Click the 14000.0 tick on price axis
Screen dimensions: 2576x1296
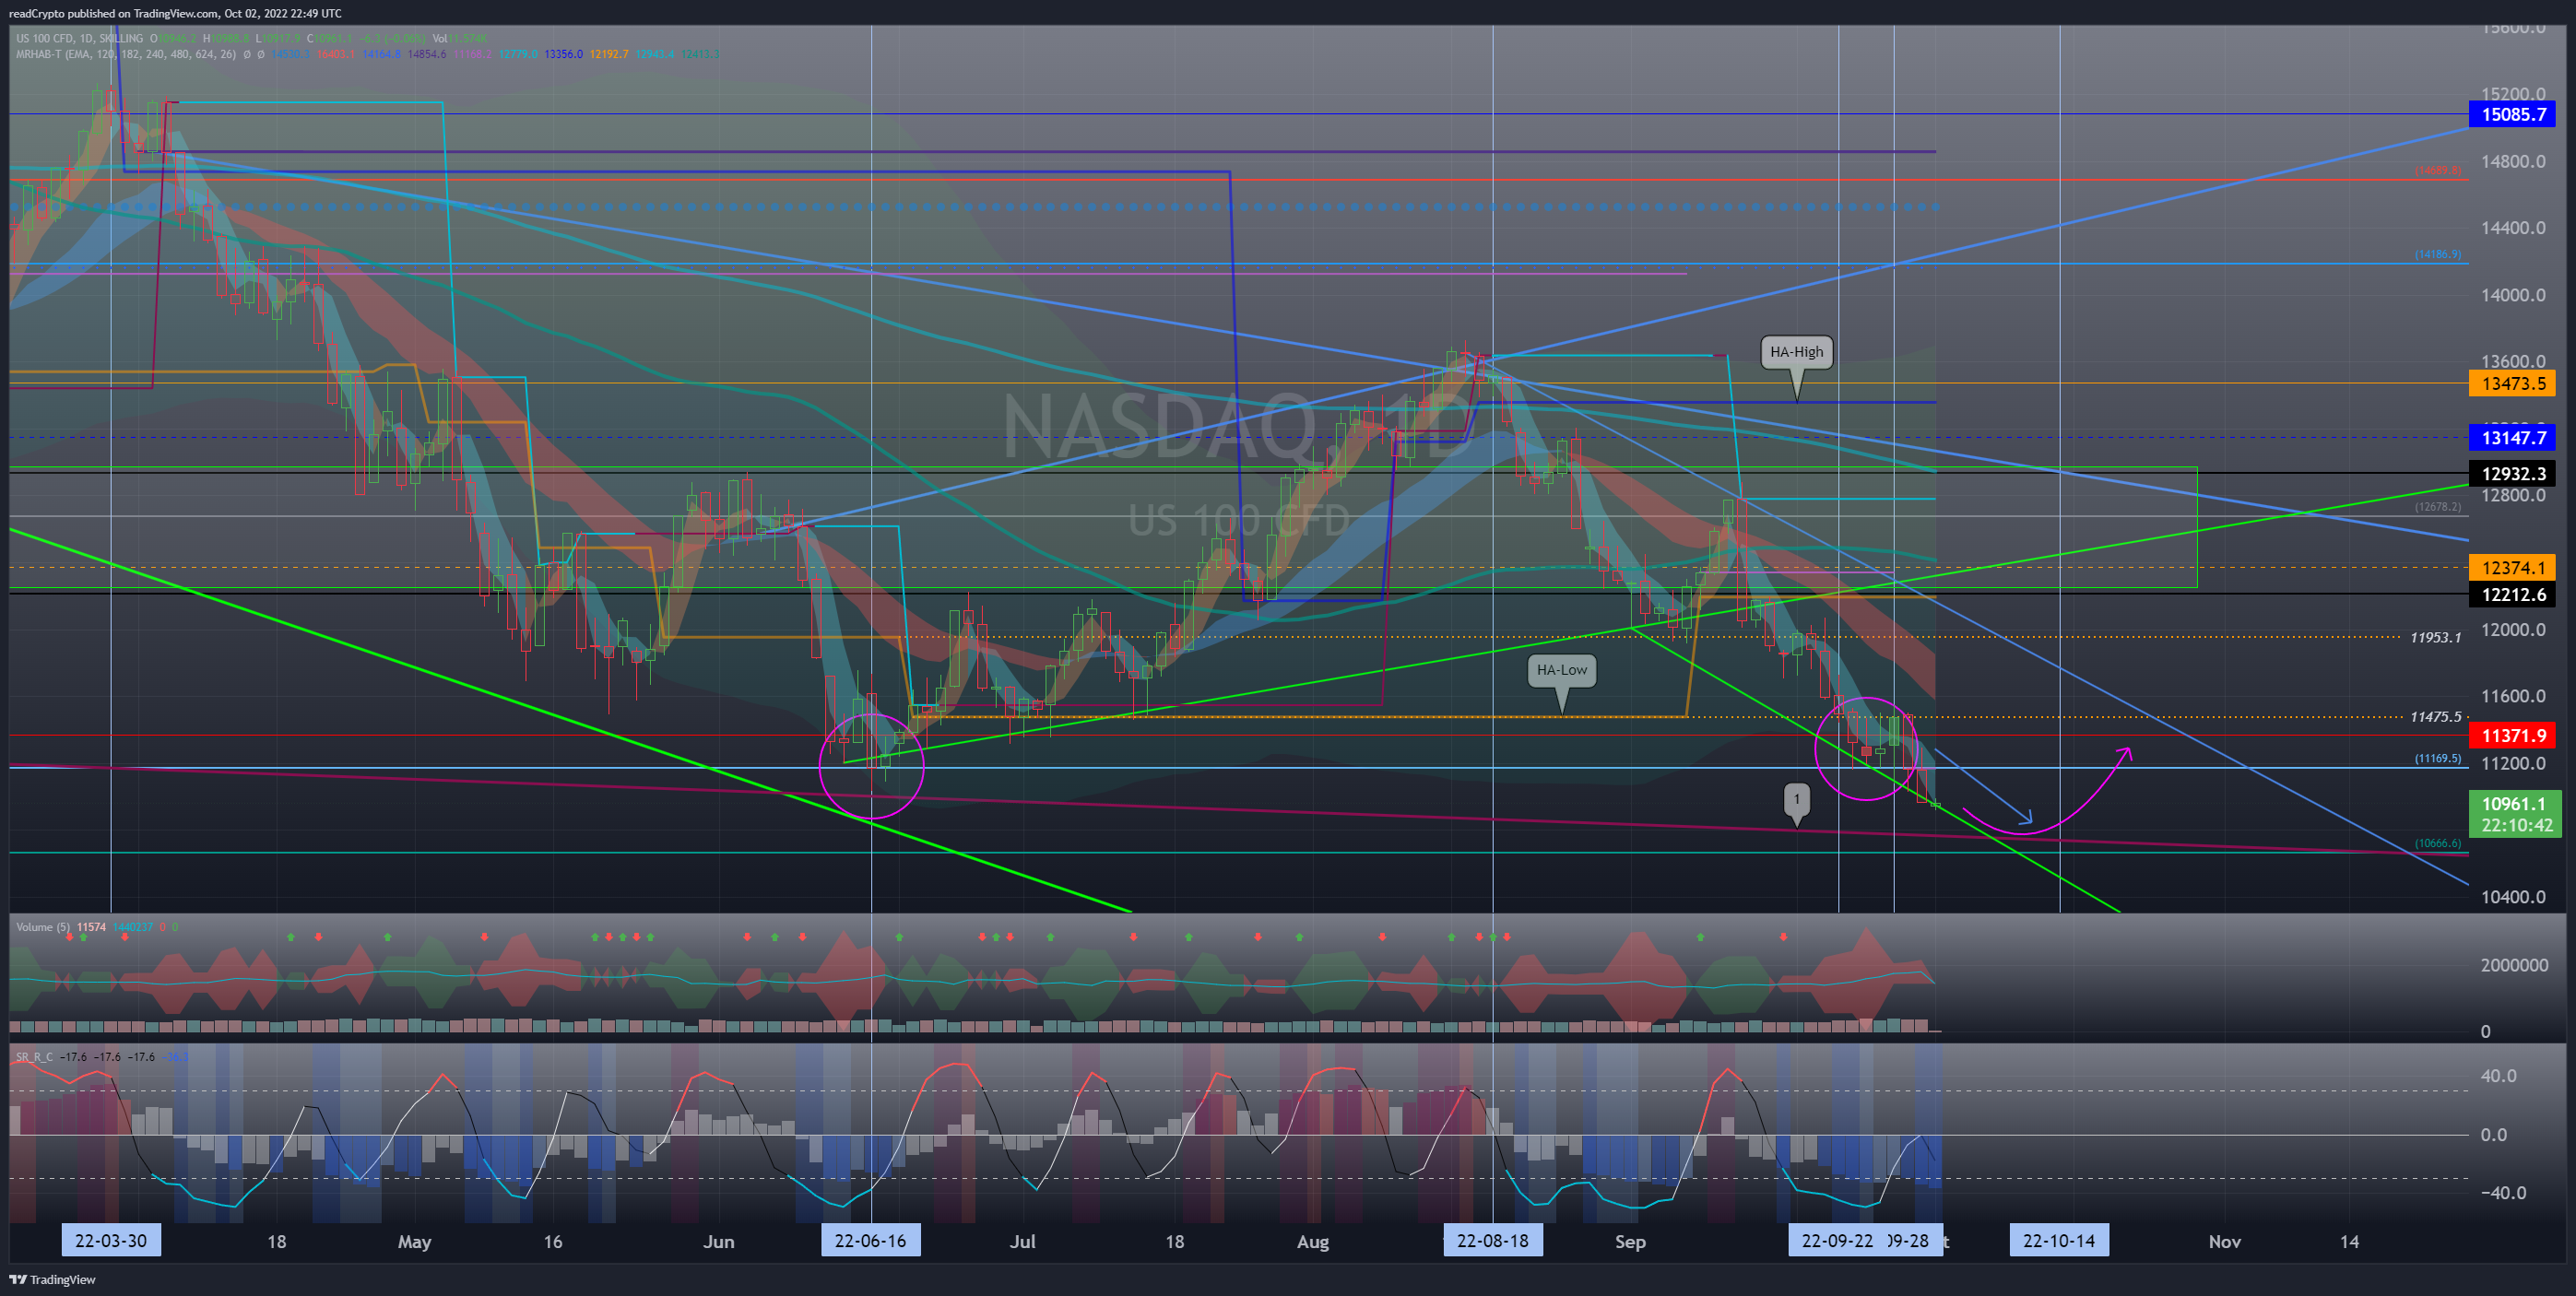pos(2513,295)
